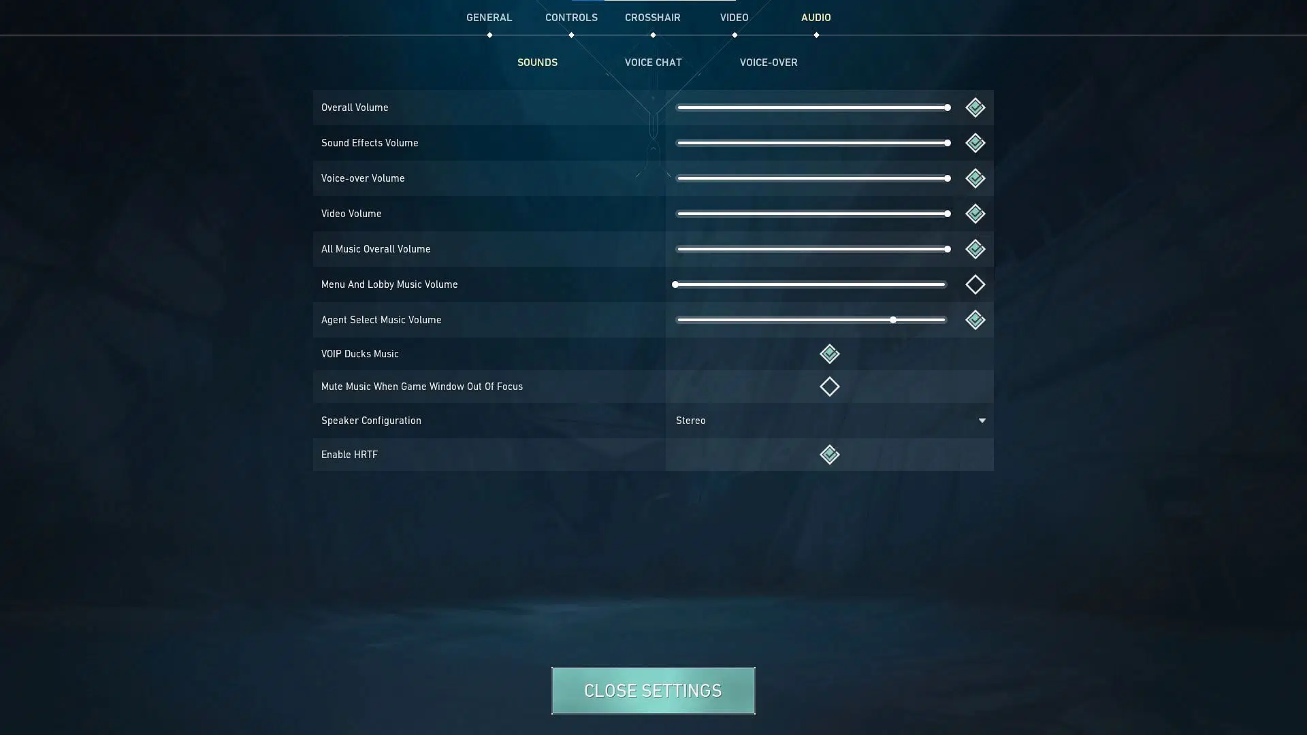Select the SOUNDS subtab
This screenshot has width=1307, height=735.
point(537,62)
